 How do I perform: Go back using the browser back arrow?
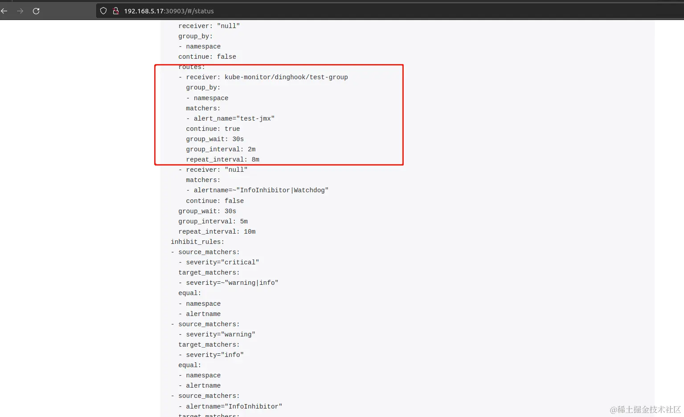[x=4, y=11]
